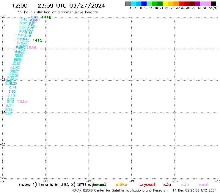
Task: Click the latitude axis label -20
Action: 3,17
